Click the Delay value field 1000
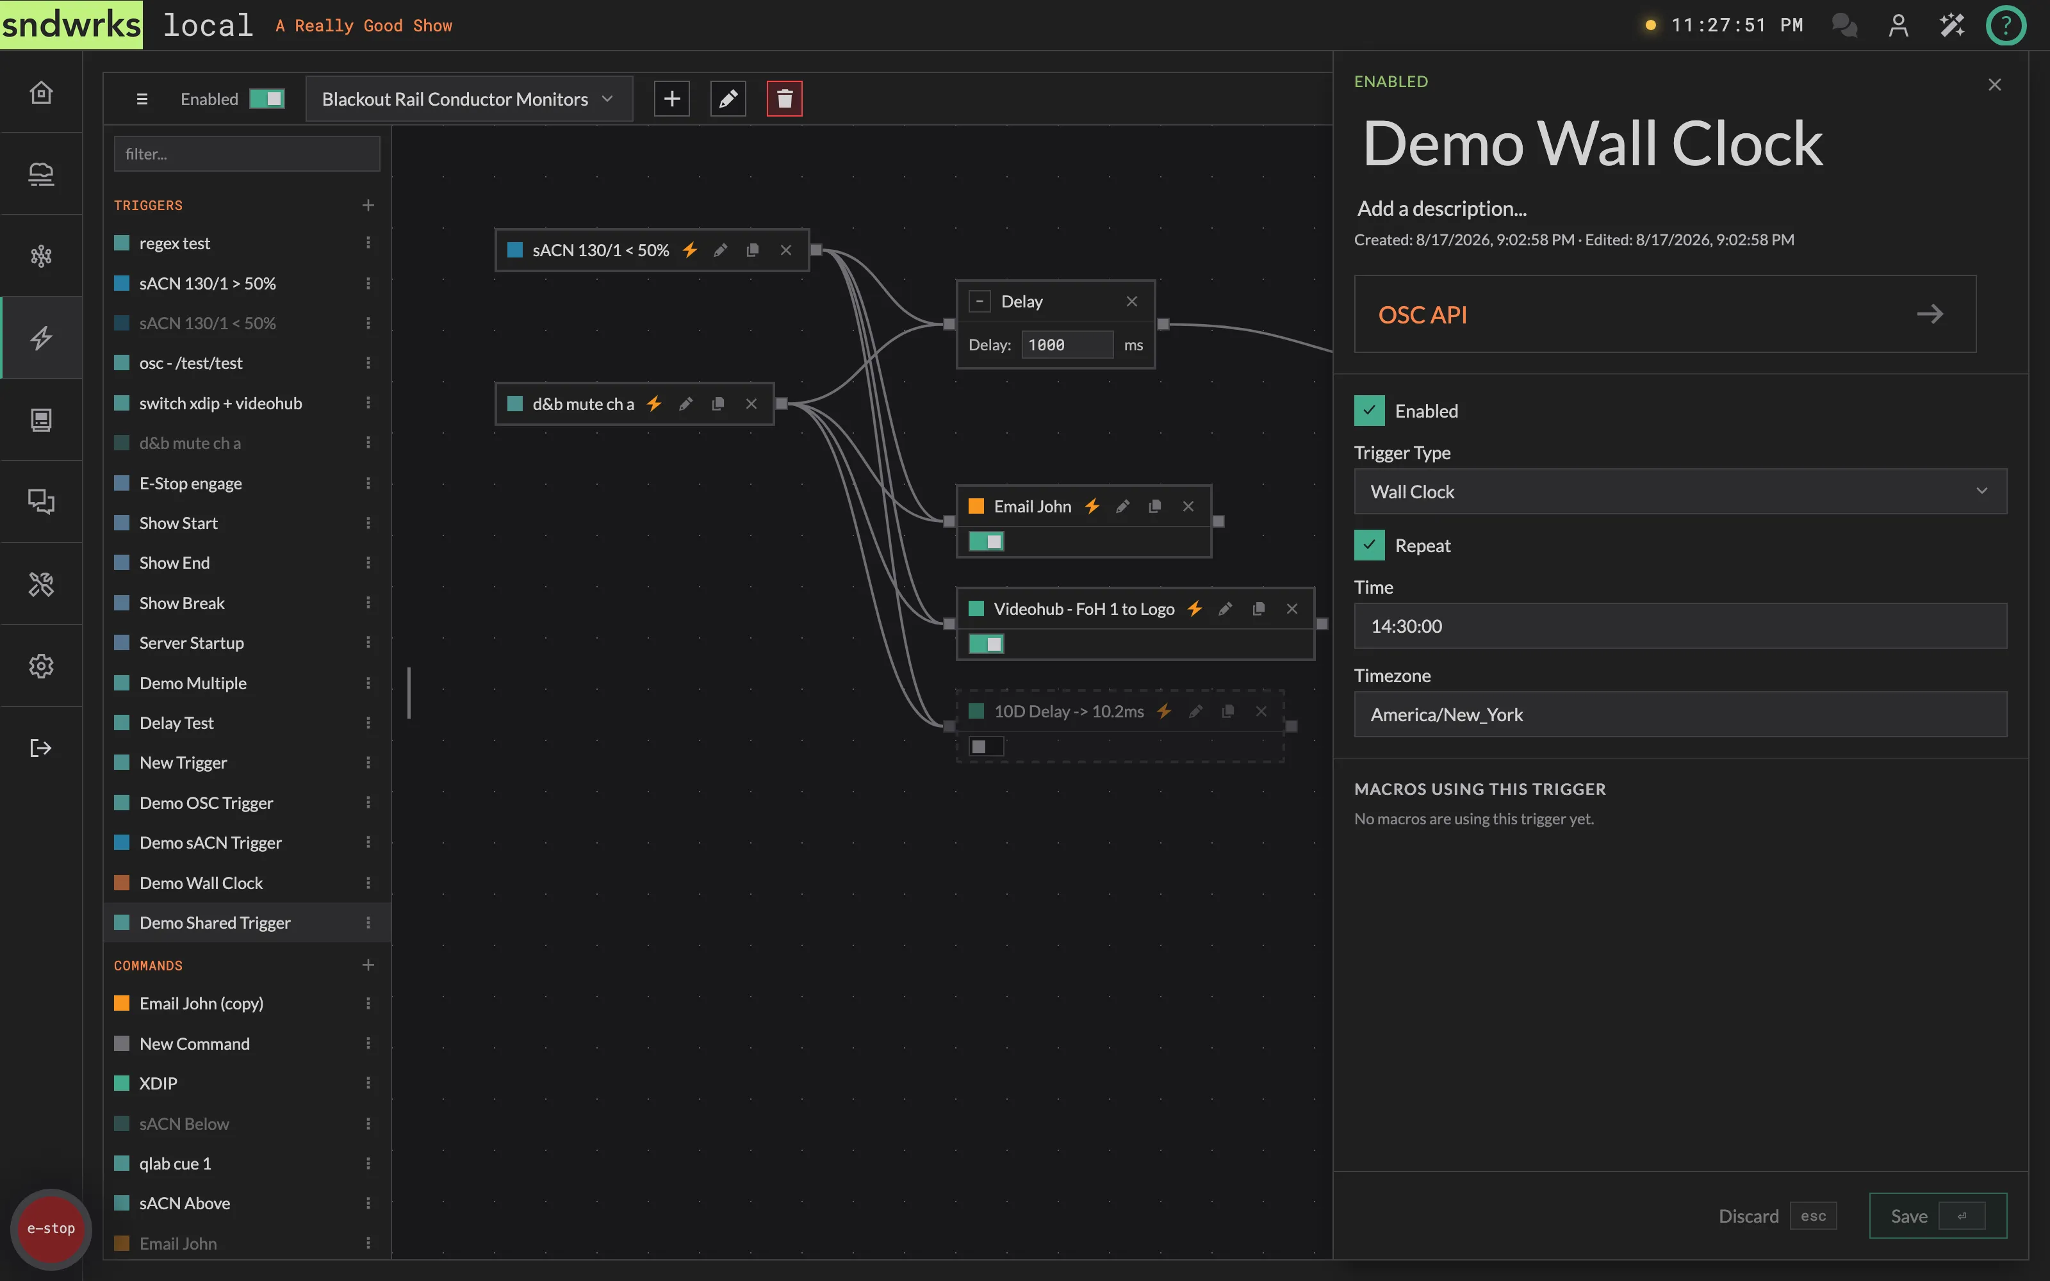The height and width of the screenshot is (1281, 2050). pos(1067,345)
